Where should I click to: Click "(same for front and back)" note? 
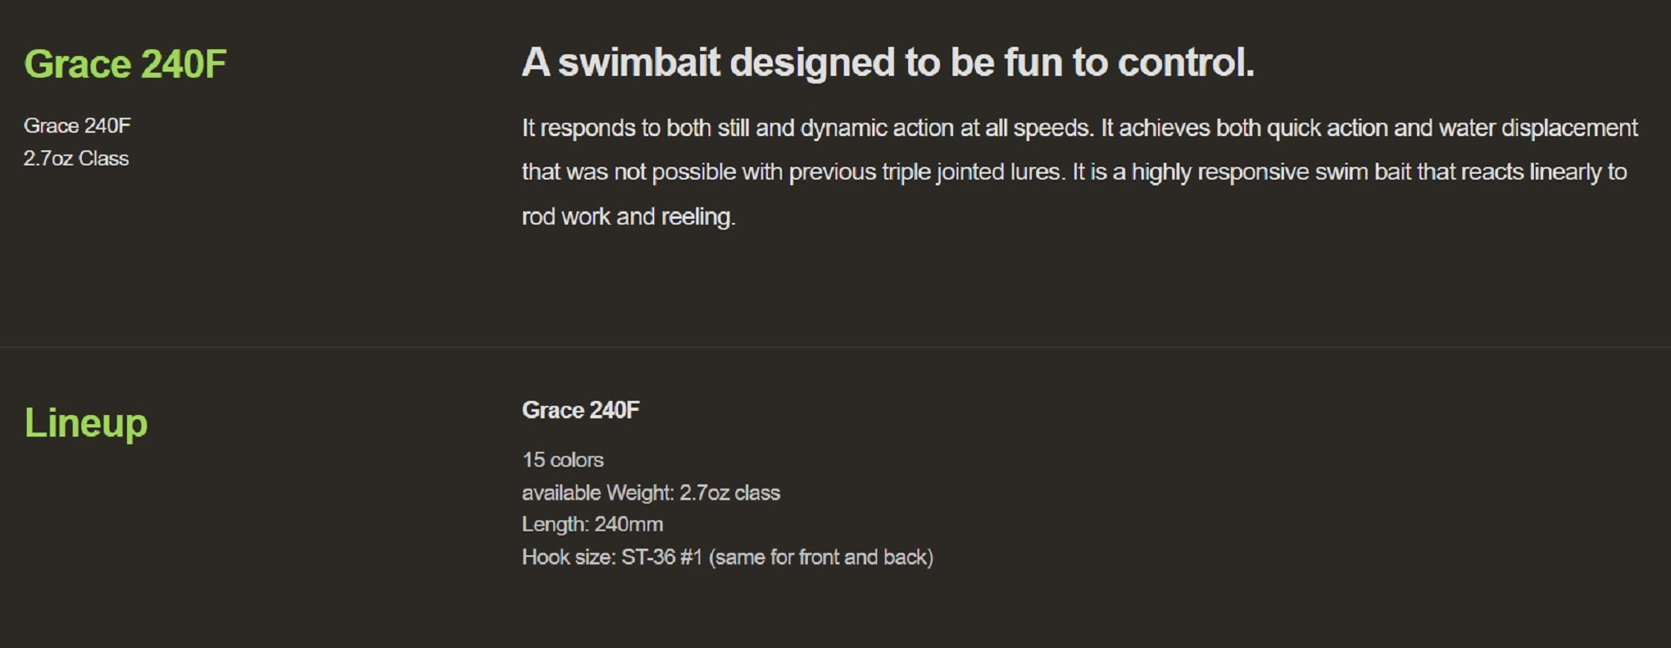820,557
